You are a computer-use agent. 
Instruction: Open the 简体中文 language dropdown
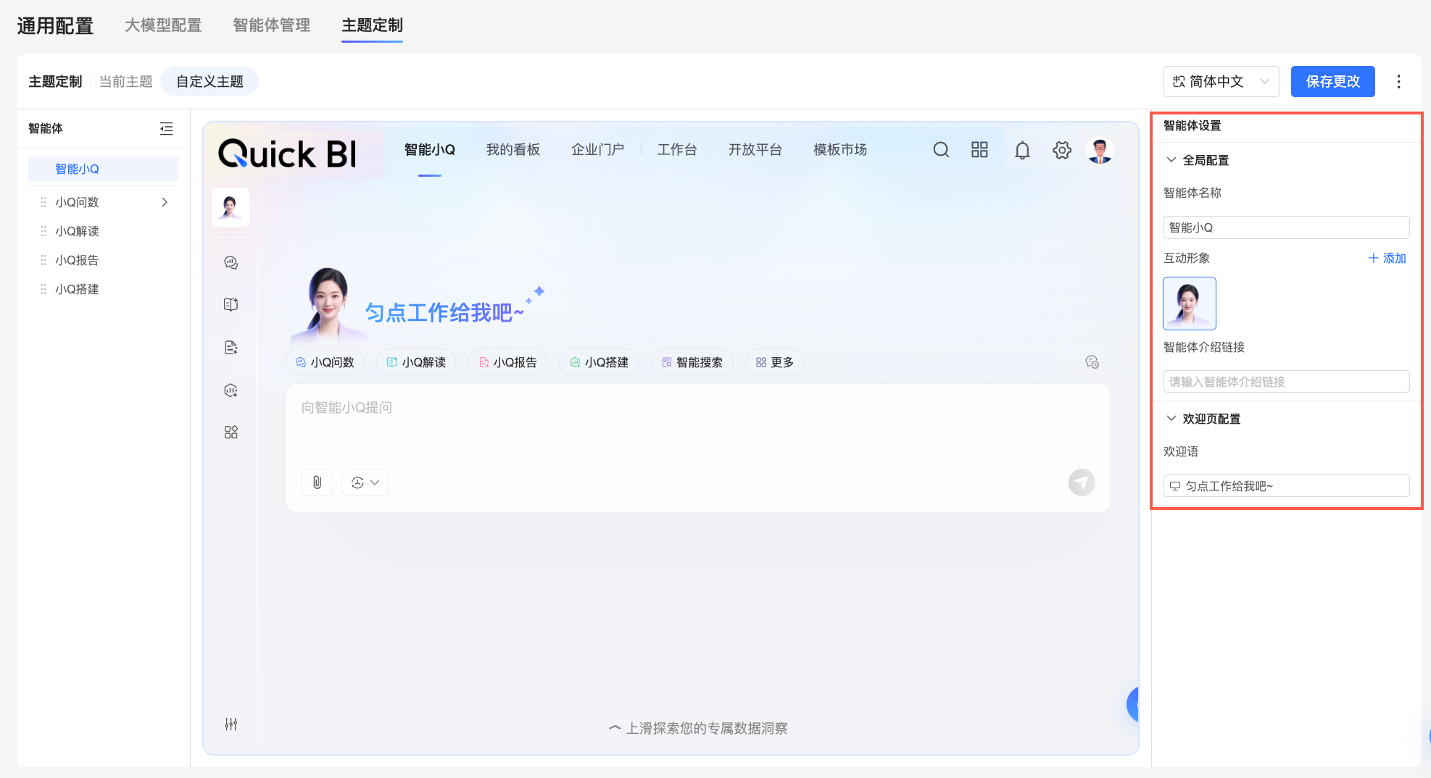1221,82
